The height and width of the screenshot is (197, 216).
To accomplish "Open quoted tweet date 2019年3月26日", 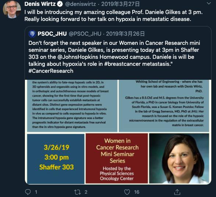I will pyautogui.click(x=125, y=34).
